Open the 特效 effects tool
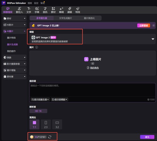This screenshot has height=141, width=157. click(x=78, y=10)
